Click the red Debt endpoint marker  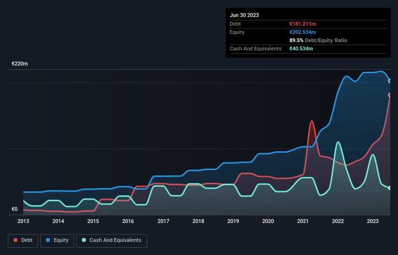(x=390, y=95)
